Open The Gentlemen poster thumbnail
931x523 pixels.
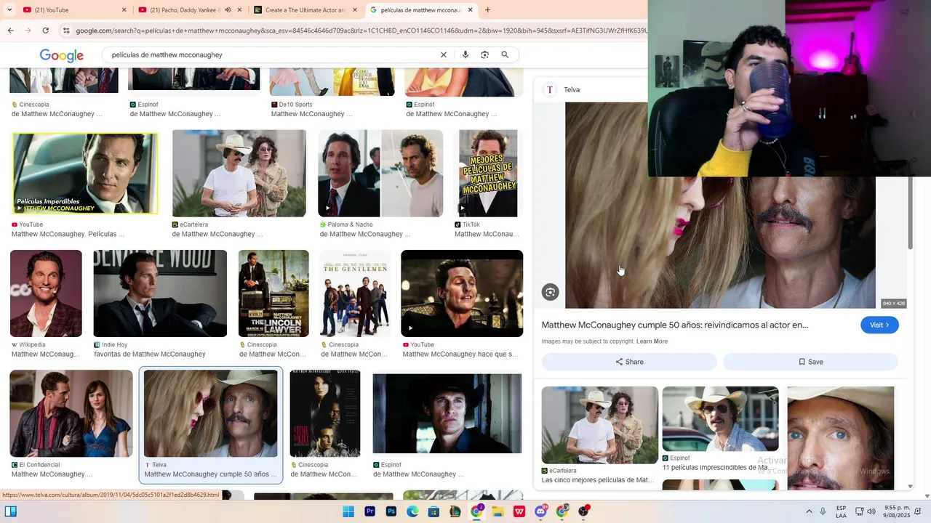(x=355, y=293)
